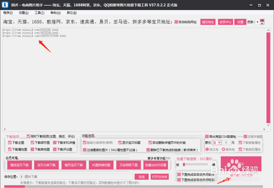
Task: Open the 工具(T) menu
Action: (39, 13)
